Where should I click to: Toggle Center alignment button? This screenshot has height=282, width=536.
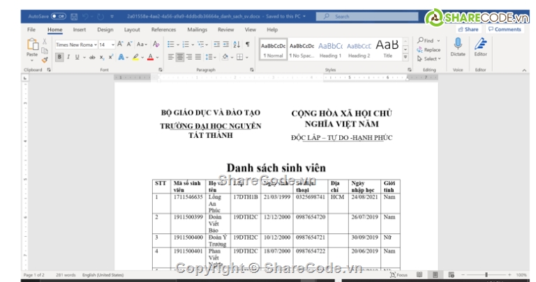point(180,57)
